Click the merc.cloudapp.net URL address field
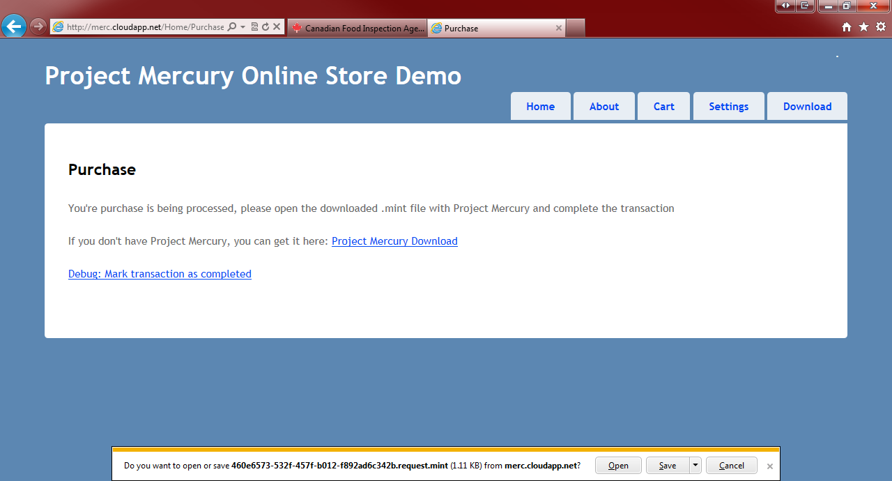Screen dimensions: 892x481 tap(146, 27)
